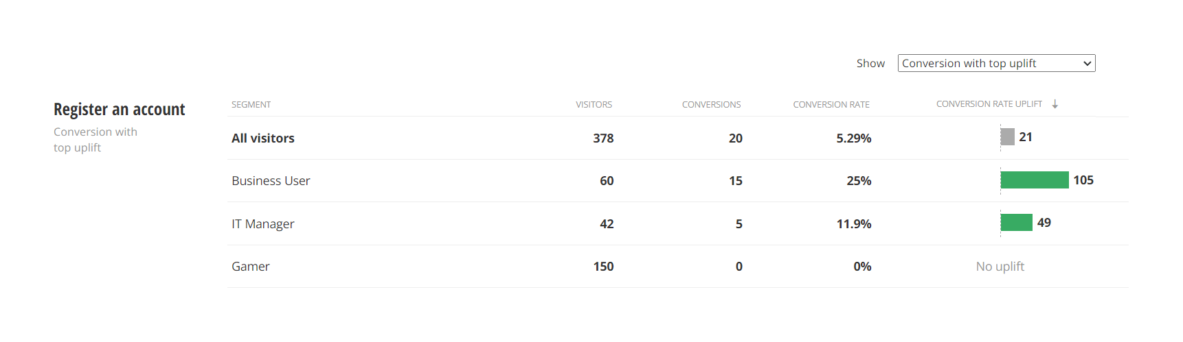Image resolution: width=1183 pixels, height=342 pixels.
Task: Click the green Business User uplift bar
Action: pyautogui.click(x=1034, y=180)
